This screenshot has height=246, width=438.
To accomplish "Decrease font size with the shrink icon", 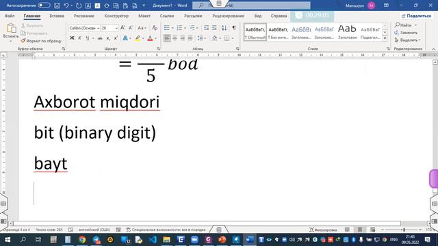I will (131, 28).
